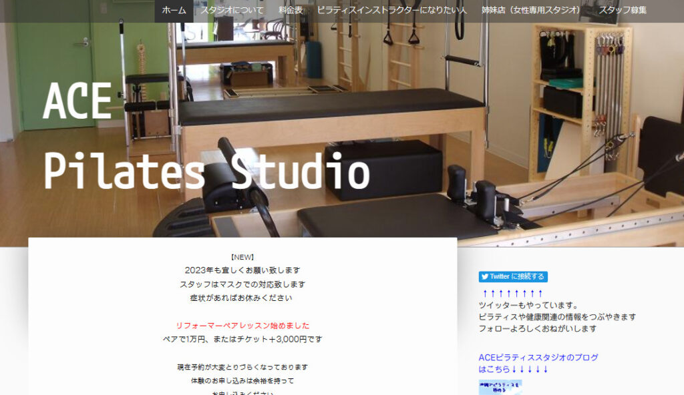The height and width of the screenshot is (395, 684).
Task: Visit 姉妹店(女性専用スタジオ) page
Action: click(532, 11)
